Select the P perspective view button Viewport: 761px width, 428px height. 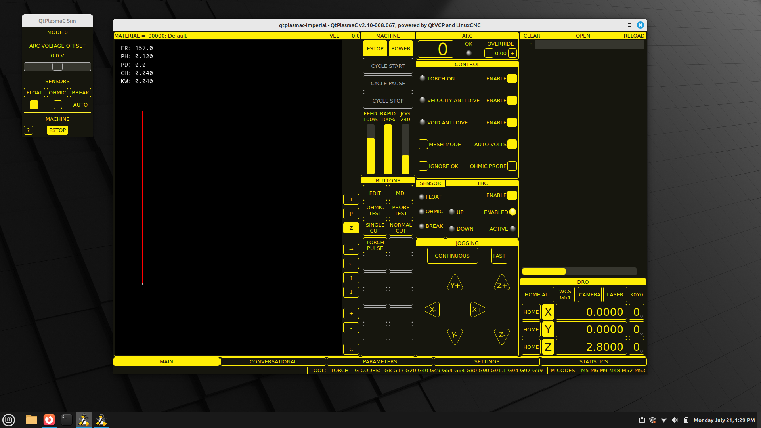coord(351,214)
